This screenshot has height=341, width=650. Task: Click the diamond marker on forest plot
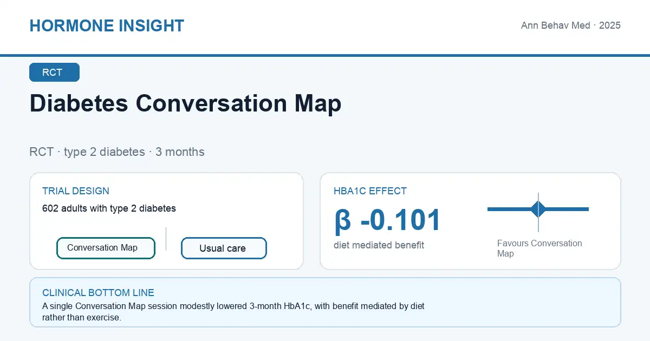tap(538, 209)
